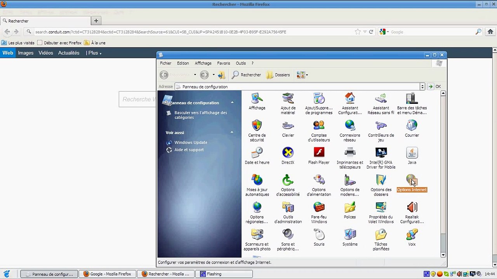Open the Polices fonts folder icon
497x279 pixels.
click(350, 210)
